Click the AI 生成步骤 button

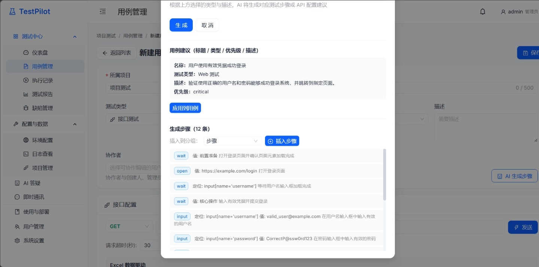click(514, 176)
